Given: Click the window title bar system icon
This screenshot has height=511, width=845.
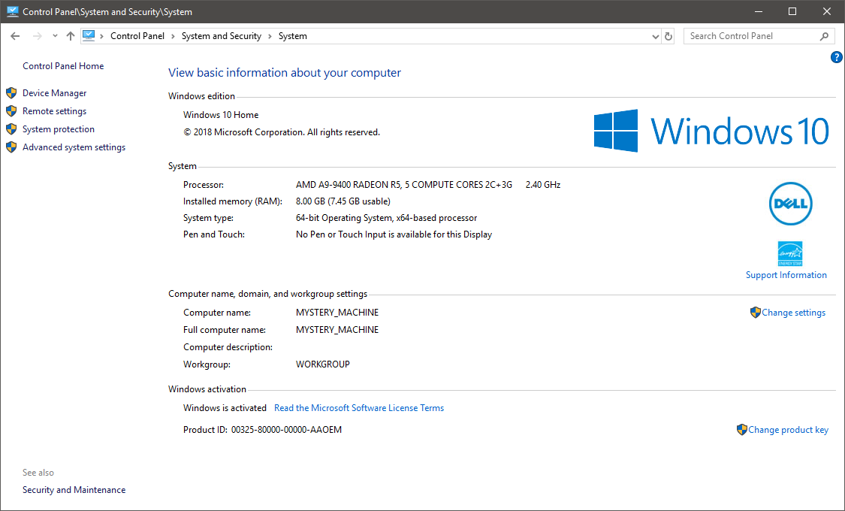Looking at the screenshot, I should click(x=13, y=11).
